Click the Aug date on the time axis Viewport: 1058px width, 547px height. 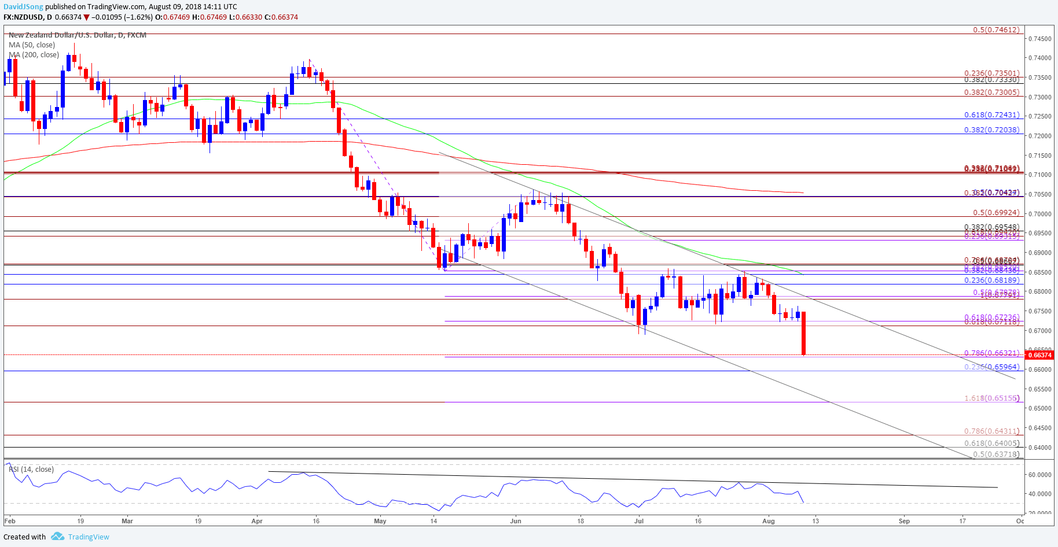[769, 521]
